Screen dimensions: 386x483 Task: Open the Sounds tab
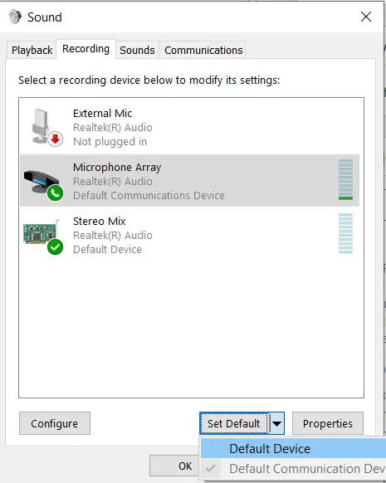tap(137, 50)
